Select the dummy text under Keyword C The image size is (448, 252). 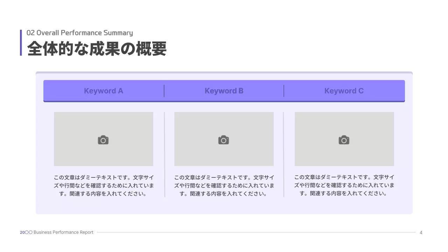click(x=344, y=185)
